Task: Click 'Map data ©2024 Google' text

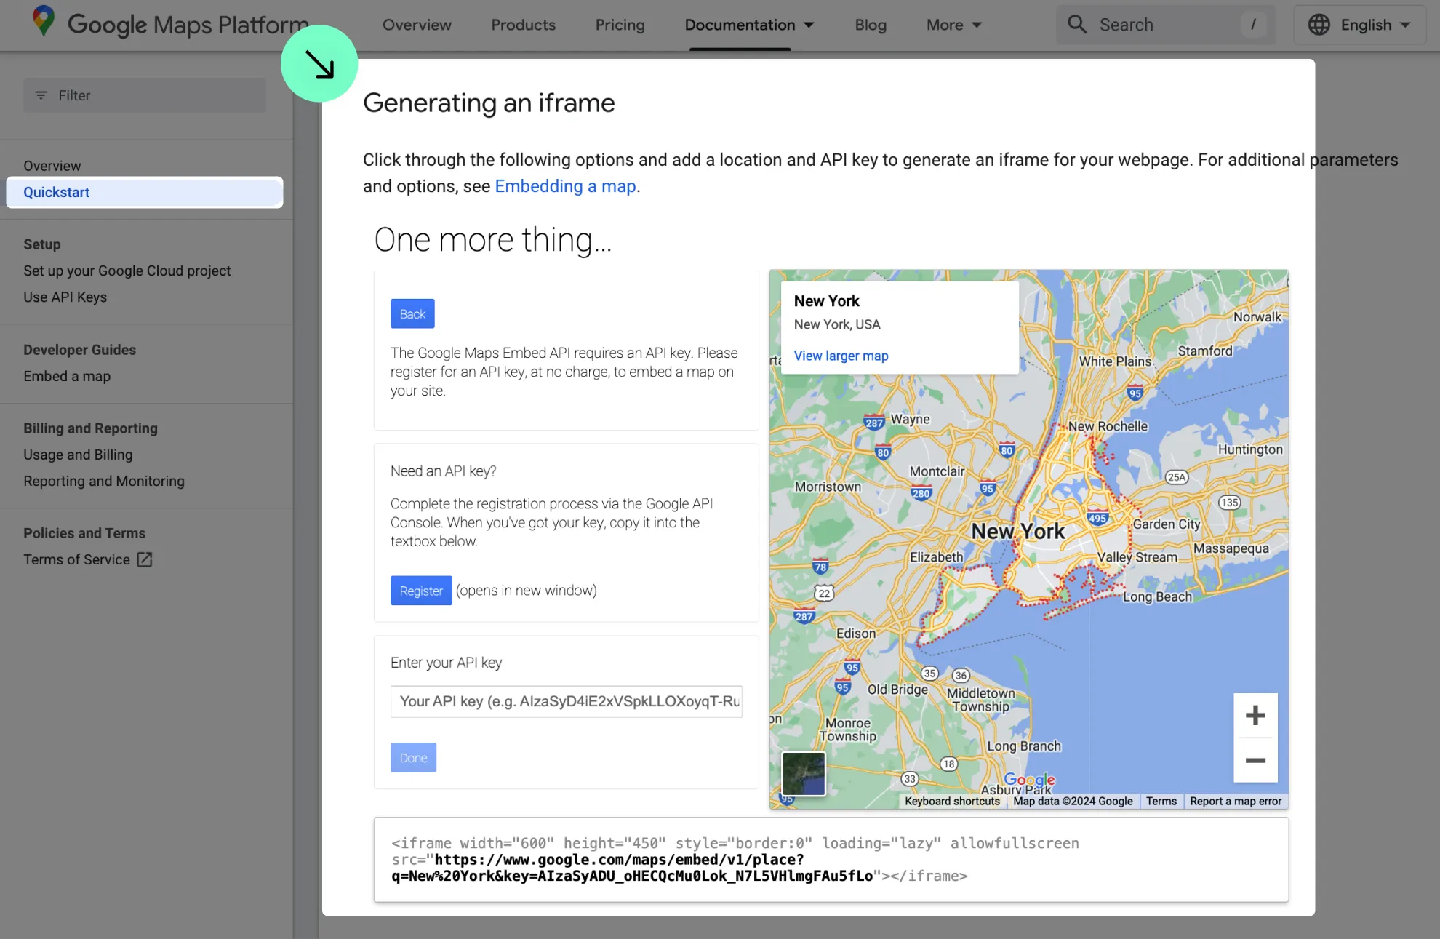Action: (x=1073, y=801)
